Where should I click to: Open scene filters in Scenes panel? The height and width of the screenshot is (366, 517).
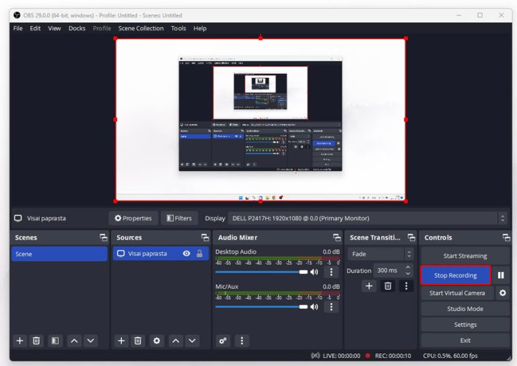tap(55, 340)
